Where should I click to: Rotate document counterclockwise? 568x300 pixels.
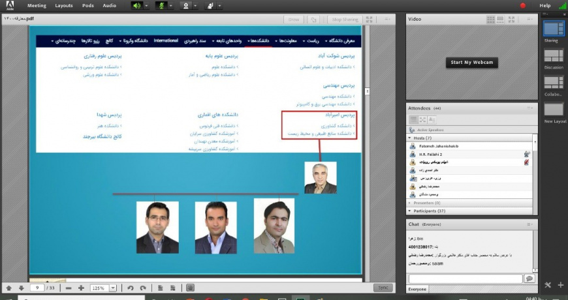[131, 288]
